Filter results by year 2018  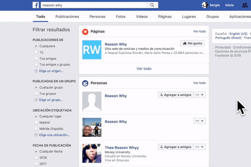tap(36, 158)
